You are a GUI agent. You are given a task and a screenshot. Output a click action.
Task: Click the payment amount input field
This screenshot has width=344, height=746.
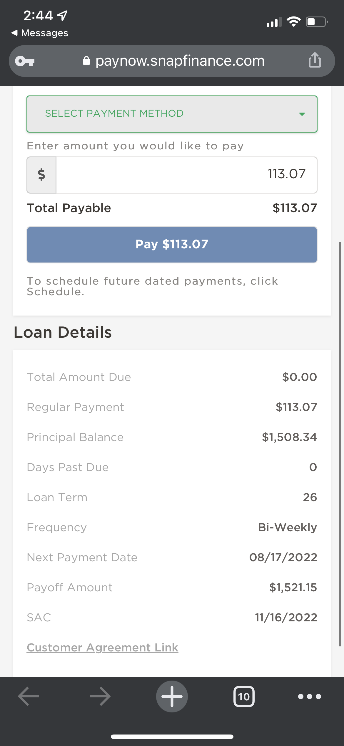[186, 175]
